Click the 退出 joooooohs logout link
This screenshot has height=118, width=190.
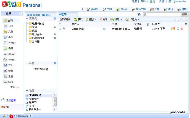[x=177, y=1]
